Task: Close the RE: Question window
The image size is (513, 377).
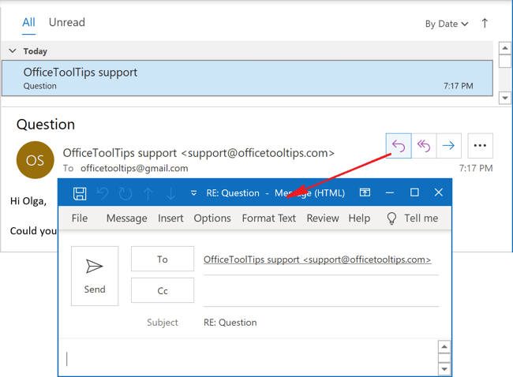Action: tap(439, 192)
